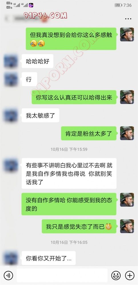Open the emoji sticker panel
The width and height of the screenshot is (138, 285).
116,276
